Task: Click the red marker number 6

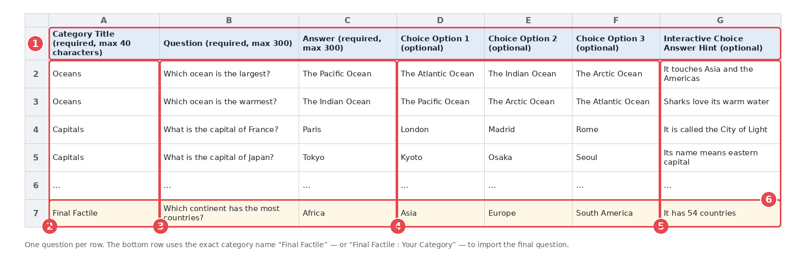Action: pos(768,199)
